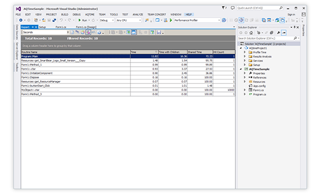Screen dimensions: 321x194
Task: Open the Server Explorer side tab
Action: 17,51
